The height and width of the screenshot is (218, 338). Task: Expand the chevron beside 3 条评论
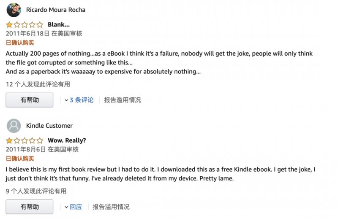pyautogui.click(x=66, y=100)
